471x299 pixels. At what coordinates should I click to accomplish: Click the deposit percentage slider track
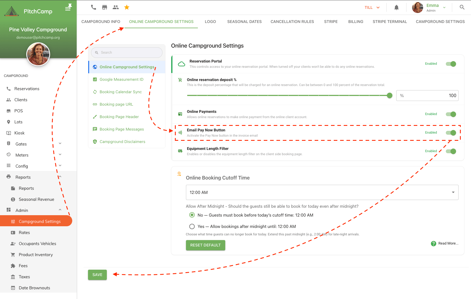click(288, 95)
